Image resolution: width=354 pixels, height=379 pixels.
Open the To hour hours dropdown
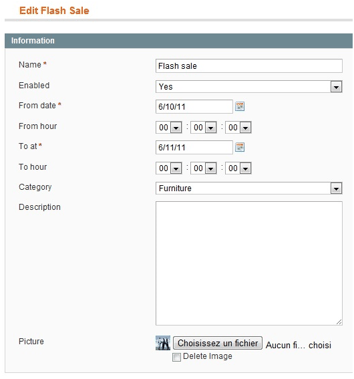(169, 168)
